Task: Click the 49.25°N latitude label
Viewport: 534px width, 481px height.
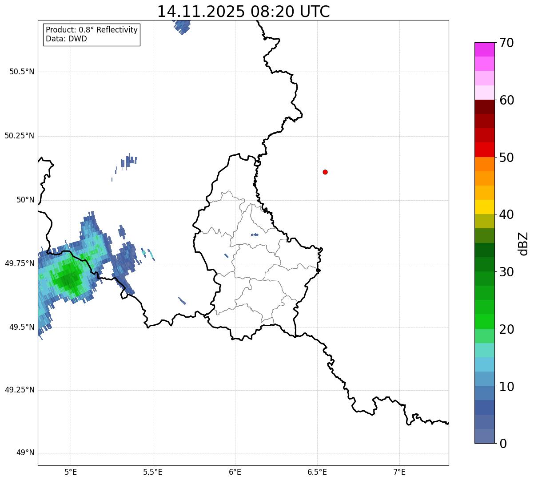Action: tap(20, 390)
